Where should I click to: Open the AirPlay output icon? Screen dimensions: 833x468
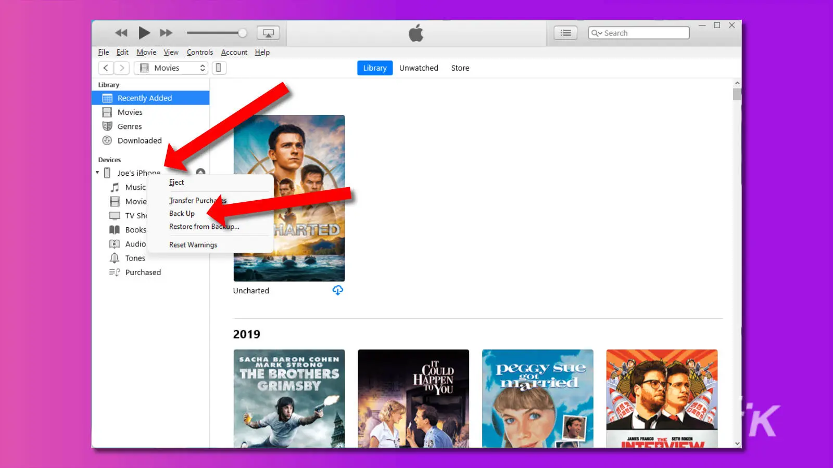point(268,33)
